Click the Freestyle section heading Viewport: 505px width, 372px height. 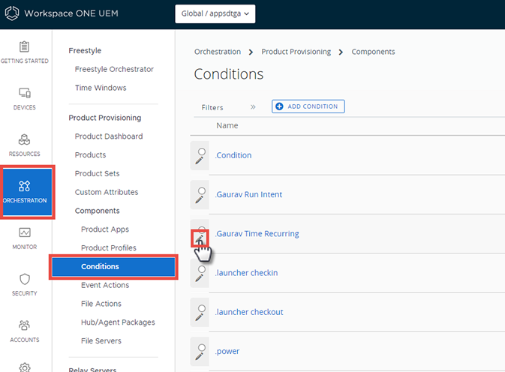[85, 50]
